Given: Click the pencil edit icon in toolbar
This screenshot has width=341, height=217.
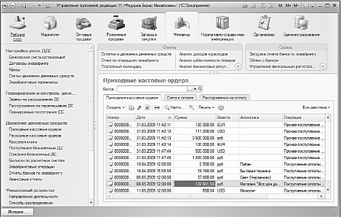Looking at the screenshot, I should [x=139, y=107].
